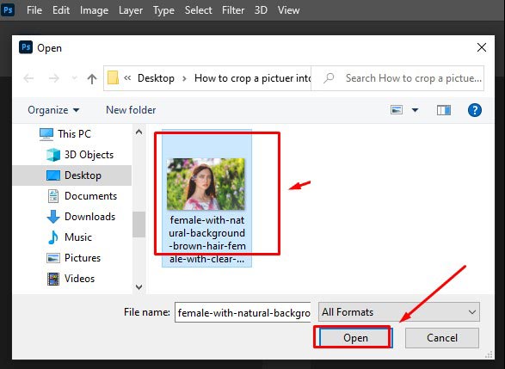Click the Pictures icon in navigation pane
The height and width of the screenshot is (369, 505).
tap(53, 258)
